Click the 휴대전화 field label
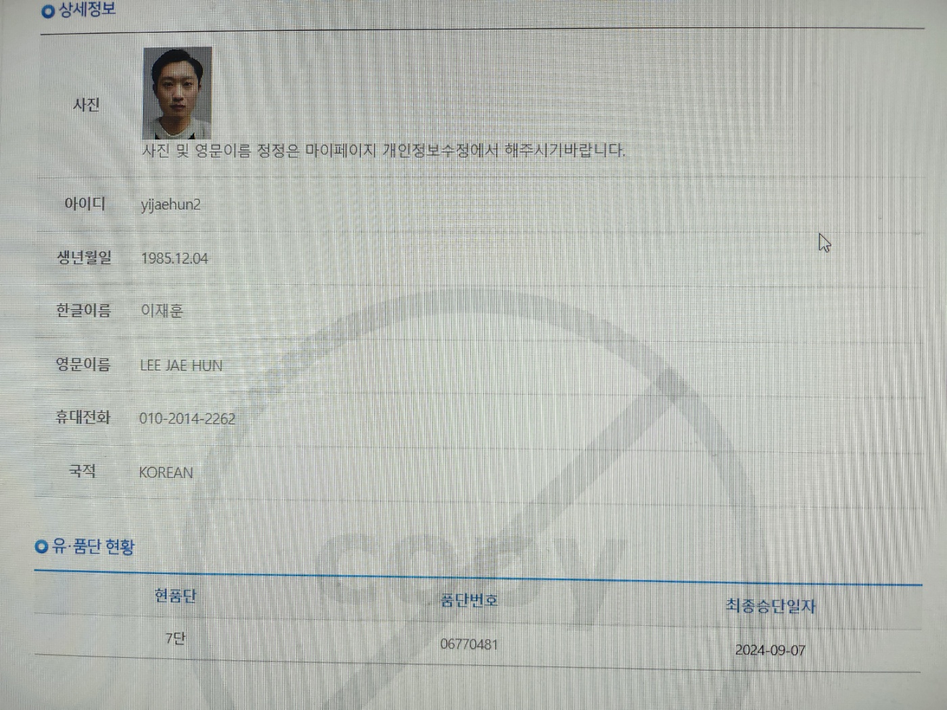947x710 pixels. (x=83, y=417)
